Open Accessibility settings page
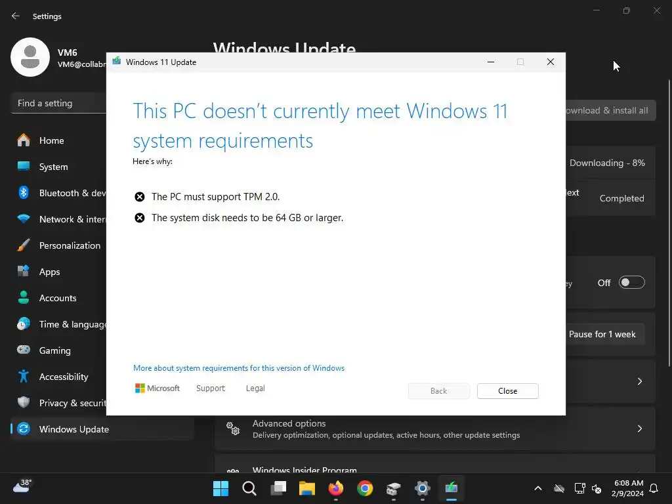This screenshot has width=672, height=504. [x=58, y=377]
